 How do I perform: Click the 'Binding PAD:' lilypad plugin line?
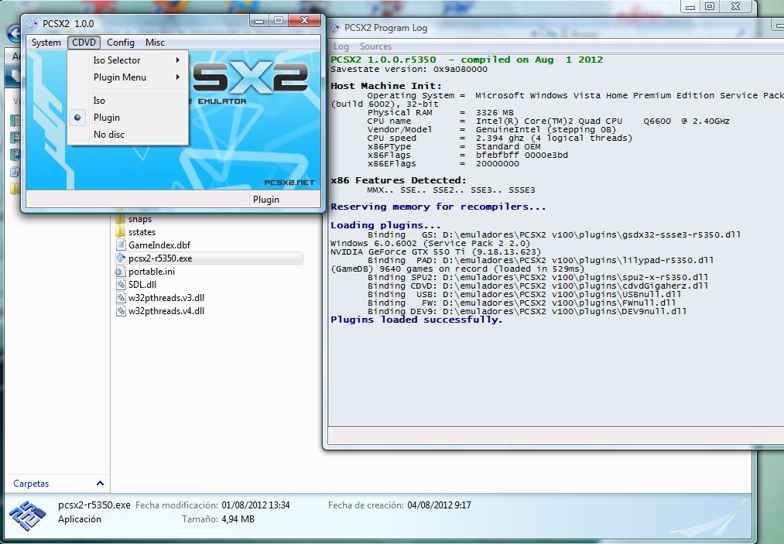(540, 260)
